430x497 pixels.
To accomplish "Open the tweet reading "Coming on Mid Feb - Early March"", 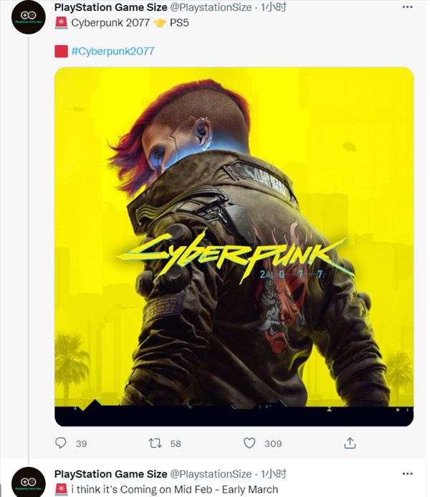I will point(174,489).
